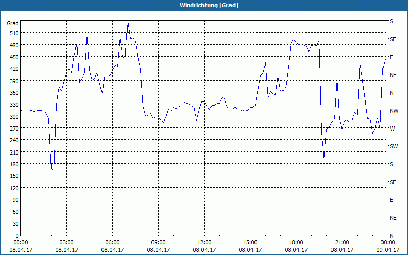Image resolution: width=408 pixels, height=255 pixels.
Task: Click the 510 degree axis label
Action: pyautogui.click(x=14, y=33)
